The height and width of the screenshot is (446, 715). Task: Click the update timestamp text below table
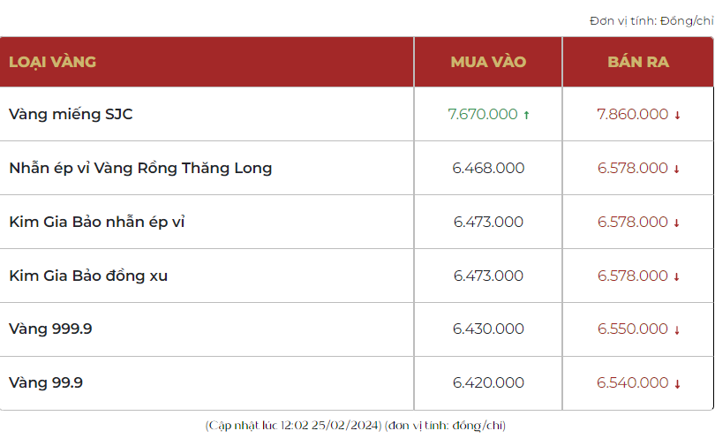click(x=356, y=425)
